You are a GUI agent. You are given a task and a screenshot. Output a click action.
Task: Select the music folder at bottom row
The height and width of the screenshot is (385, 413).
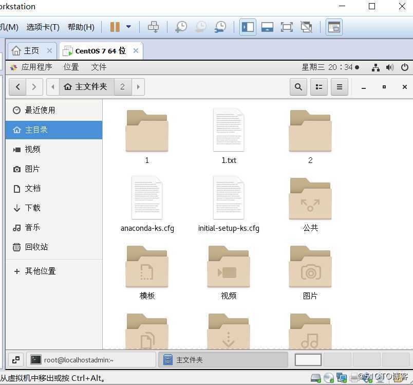tap(310, 331)
